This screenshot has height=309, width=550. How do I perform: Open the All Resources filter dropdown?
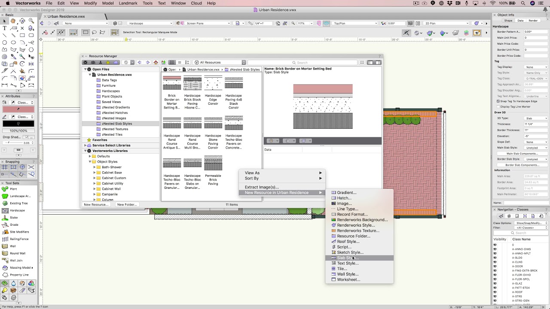click(220, 62)
